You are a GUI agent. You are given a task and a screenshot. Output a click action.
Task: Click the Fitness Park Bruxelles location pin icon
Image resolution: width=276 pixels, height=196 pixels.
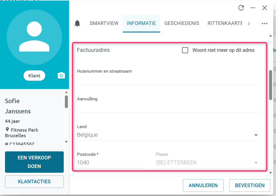coord(7,129)
